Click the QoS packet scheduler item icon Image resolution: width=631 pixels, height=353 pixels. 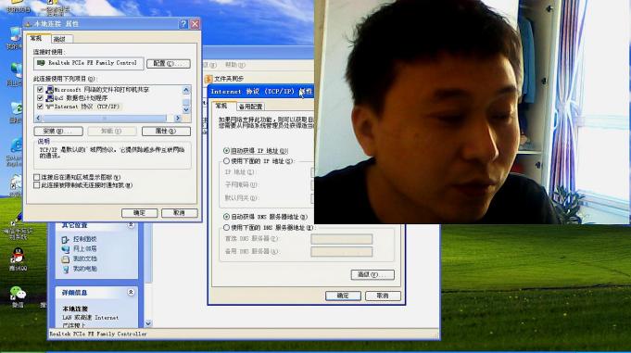pyautogui.click(x=50, y=98)
